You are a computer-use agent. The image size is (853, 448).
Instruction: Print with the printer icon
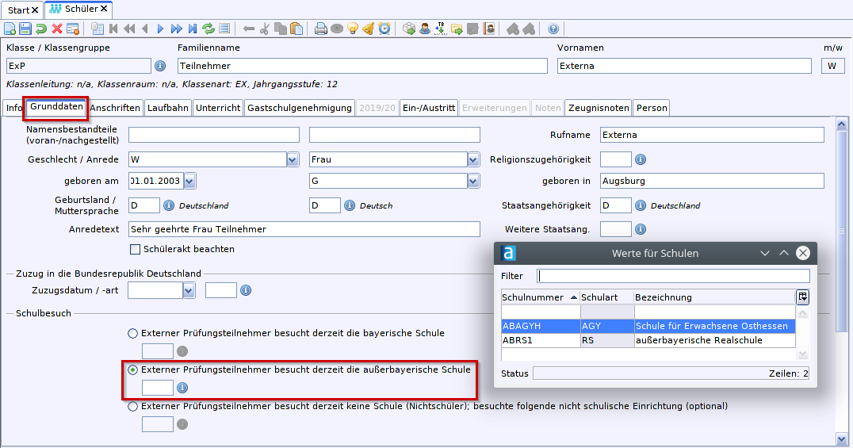[x=321, y=29]
